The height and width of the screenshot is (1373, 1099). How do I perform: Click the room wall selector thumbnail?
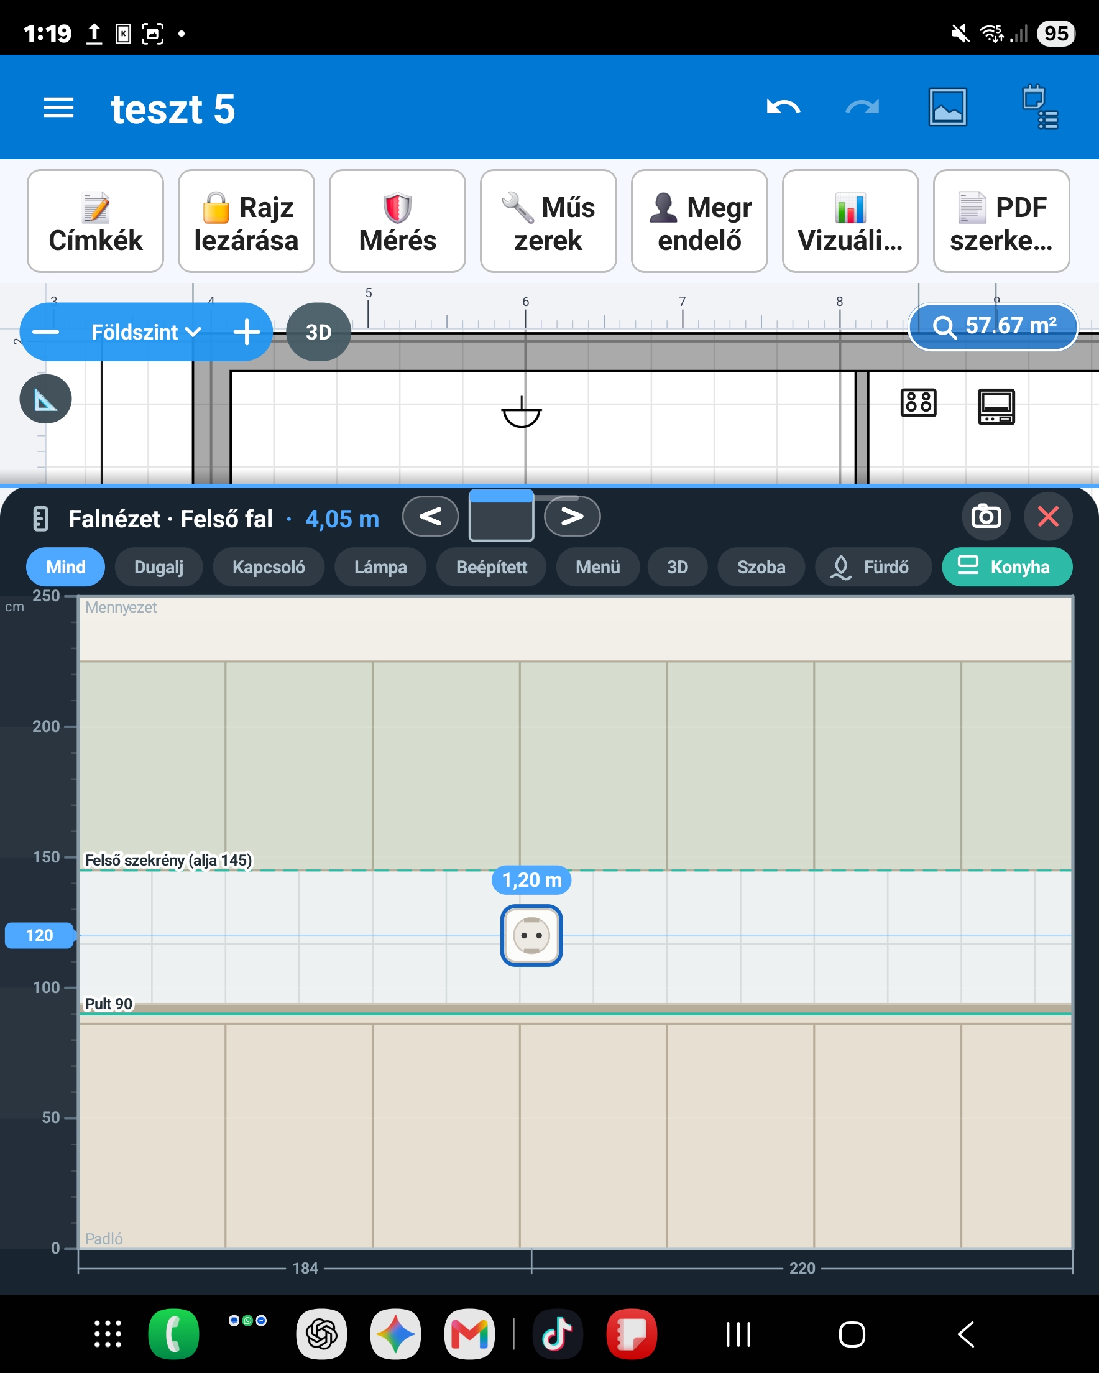click(501, 516)
